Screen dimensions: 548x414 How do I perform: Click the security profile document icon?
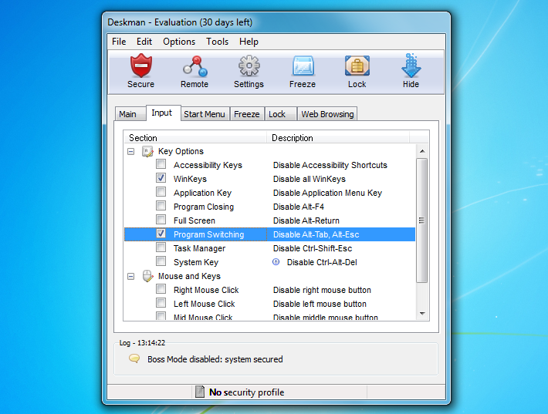click(200, 392)
